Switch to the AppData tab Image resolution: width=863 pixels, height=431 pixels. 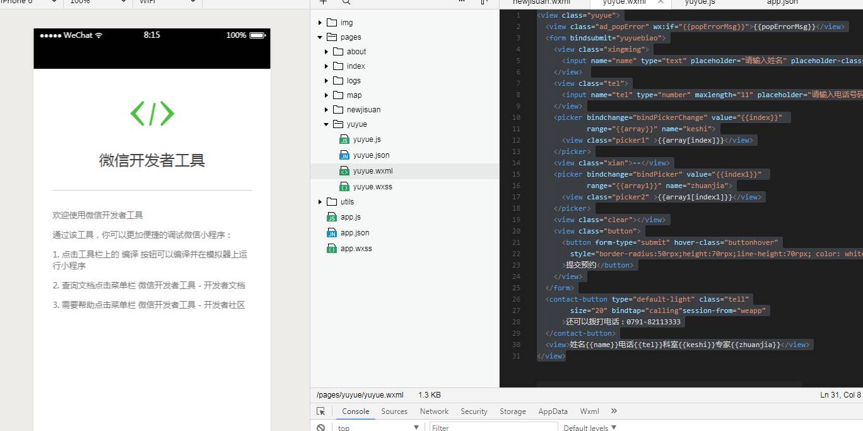553,411
